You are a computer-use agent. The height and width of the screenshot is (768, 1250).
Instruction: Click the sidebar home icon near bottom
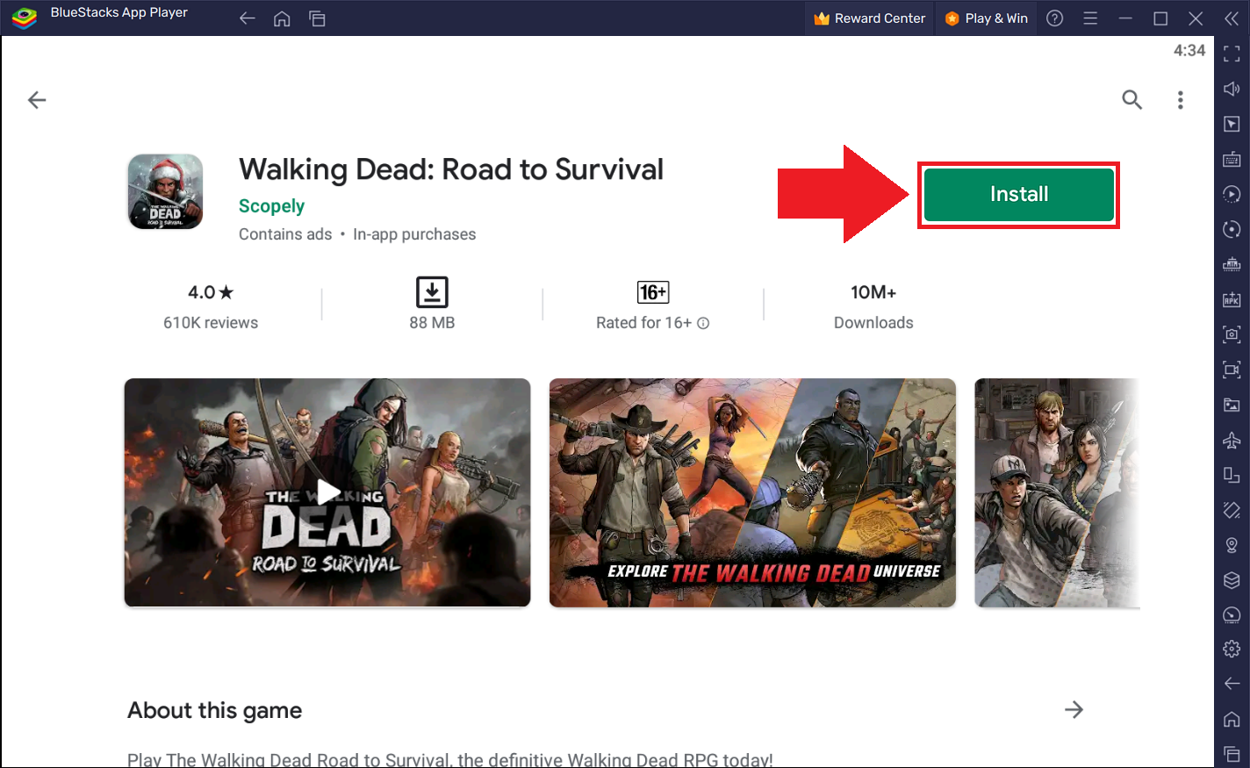point(1232,720)
